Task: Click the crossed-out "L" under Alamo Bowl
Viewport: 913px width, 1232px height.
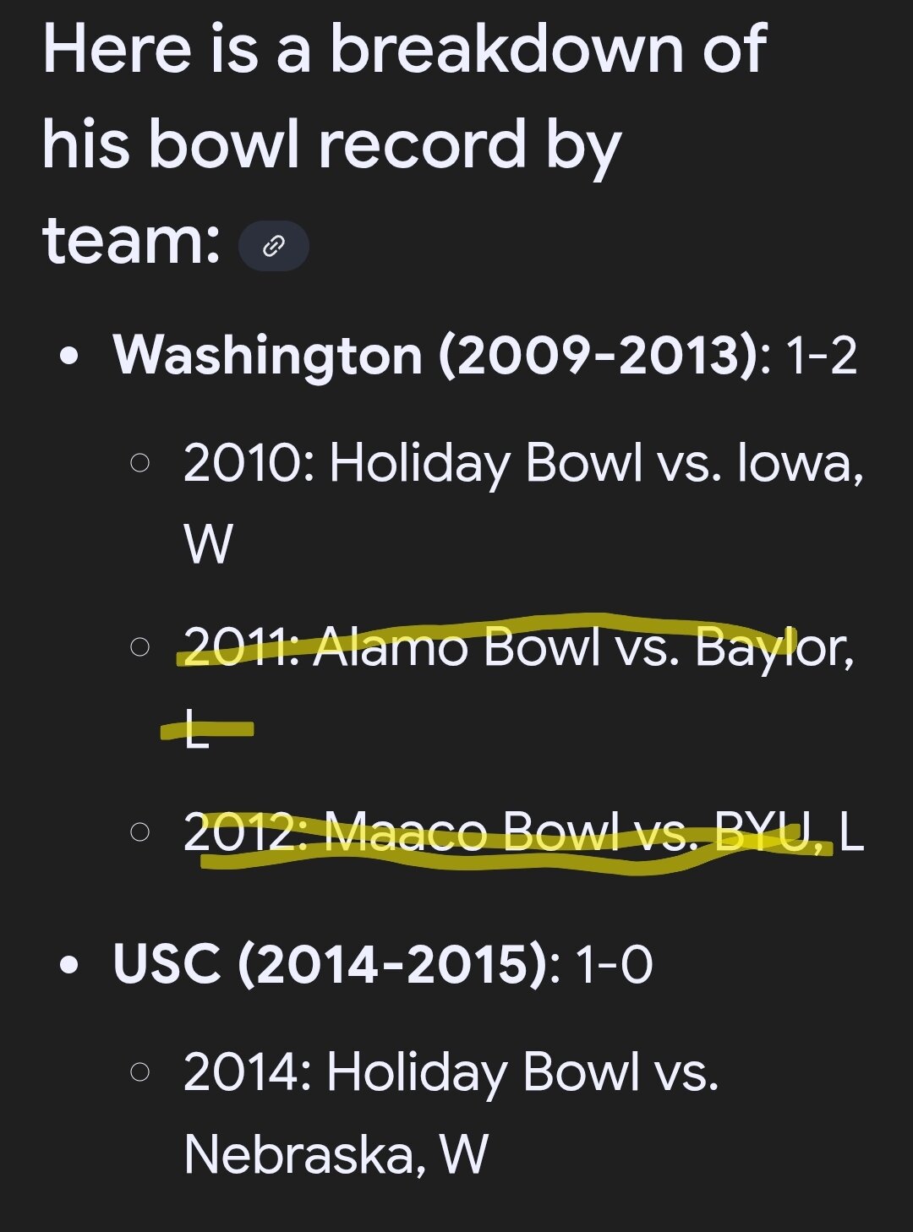Action: click(x=196, y=730)
